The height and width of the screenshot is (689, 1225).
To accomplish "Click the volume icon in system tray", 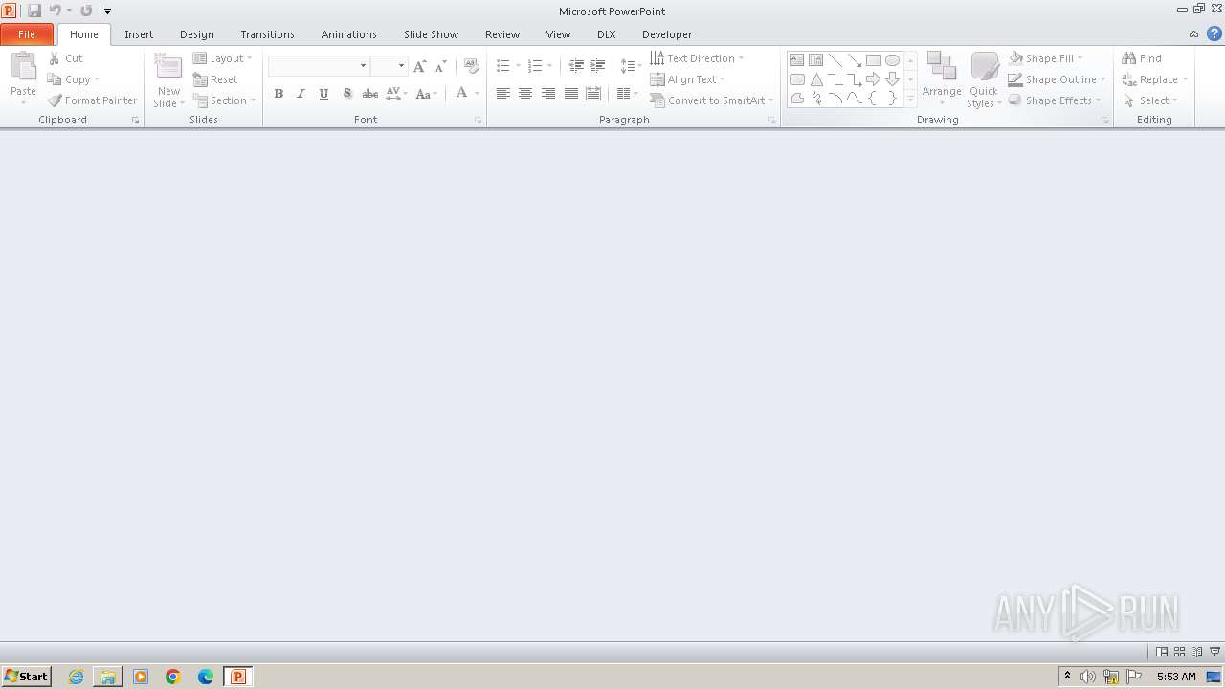I will coord(1088,677).
